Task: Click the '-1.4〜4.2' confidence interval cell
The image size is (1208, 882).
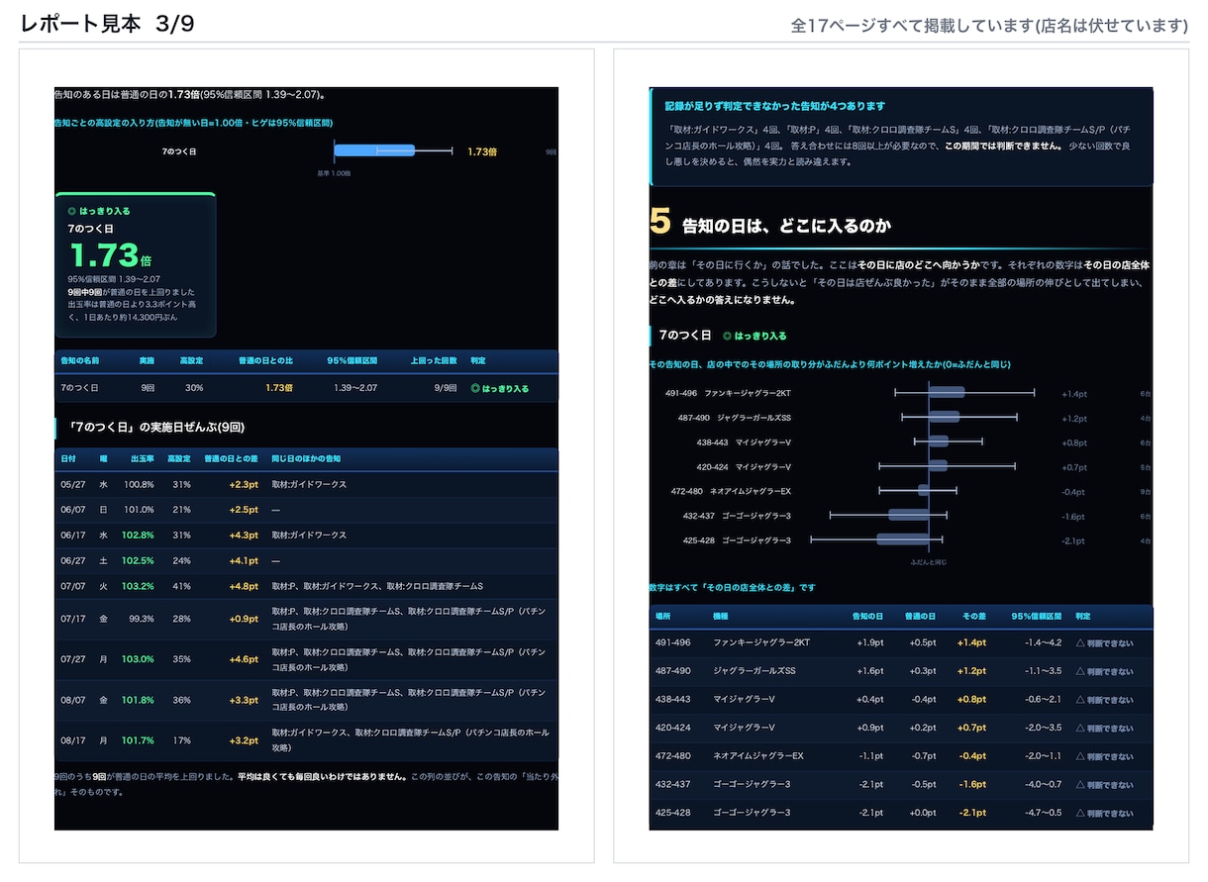Action: (1043, 642)
